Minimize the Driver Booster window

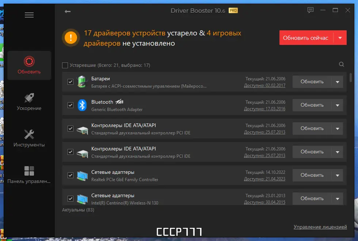coord(323,10)
